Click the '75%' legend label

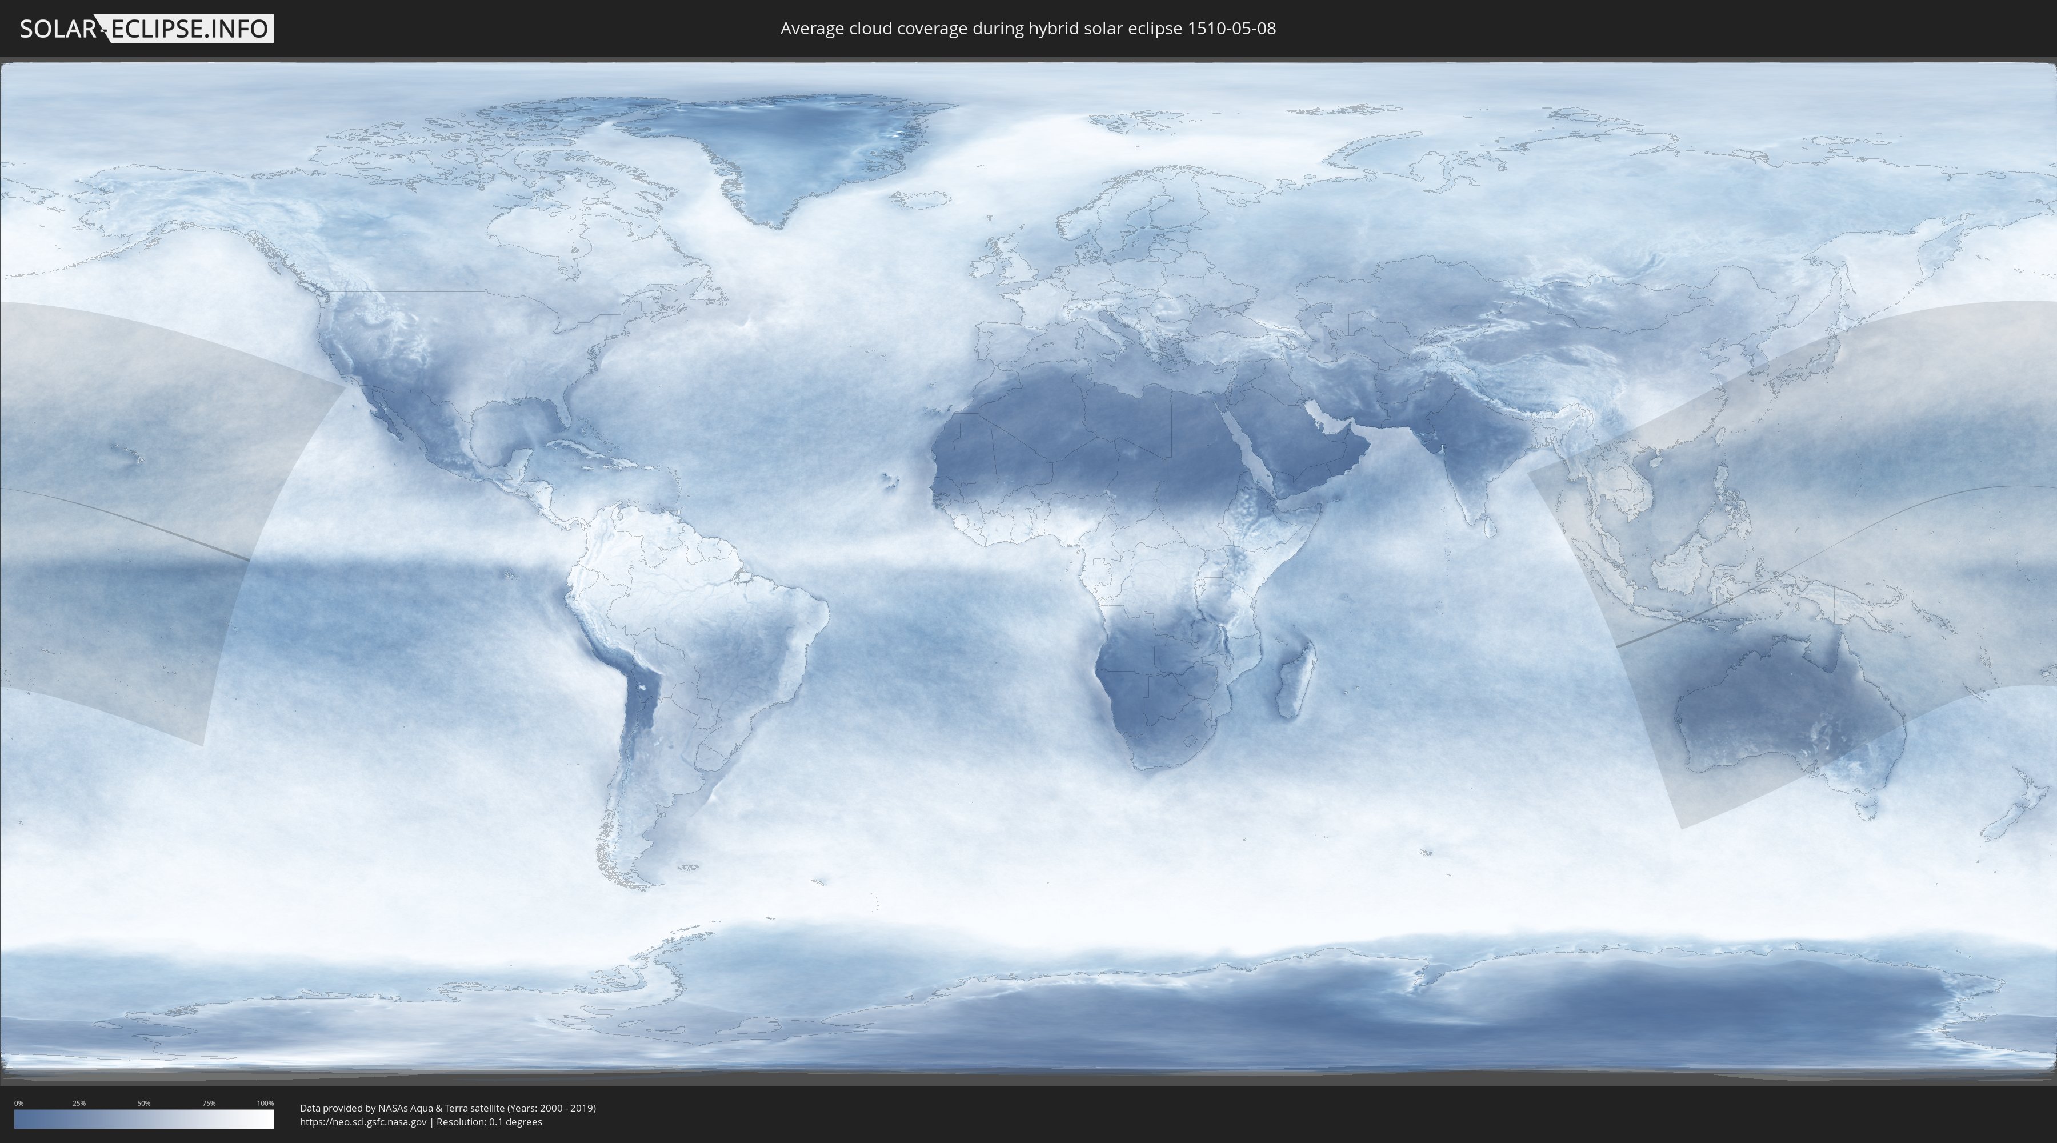click(209, 1103)
